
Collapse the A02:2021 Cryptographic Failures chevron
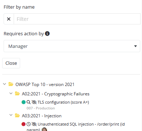click(11, 93)
